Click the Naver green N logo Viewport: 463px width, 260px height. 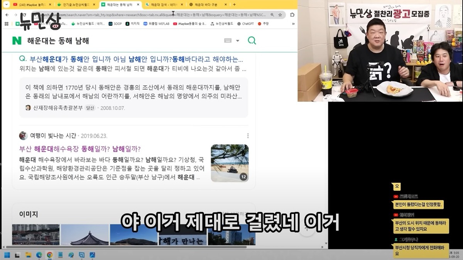point(17,41)
